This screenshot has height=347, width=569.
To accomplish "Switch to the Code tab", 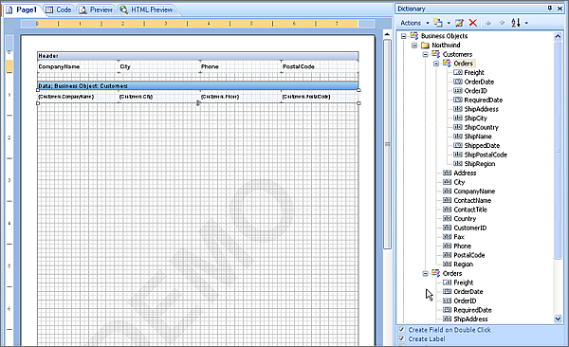I will tap(59, 9).
